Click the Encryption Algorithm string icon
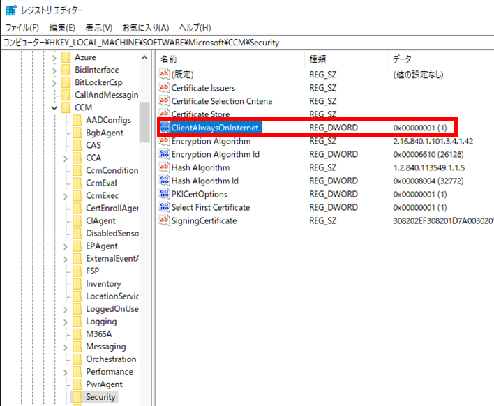 tap(164, 140)
